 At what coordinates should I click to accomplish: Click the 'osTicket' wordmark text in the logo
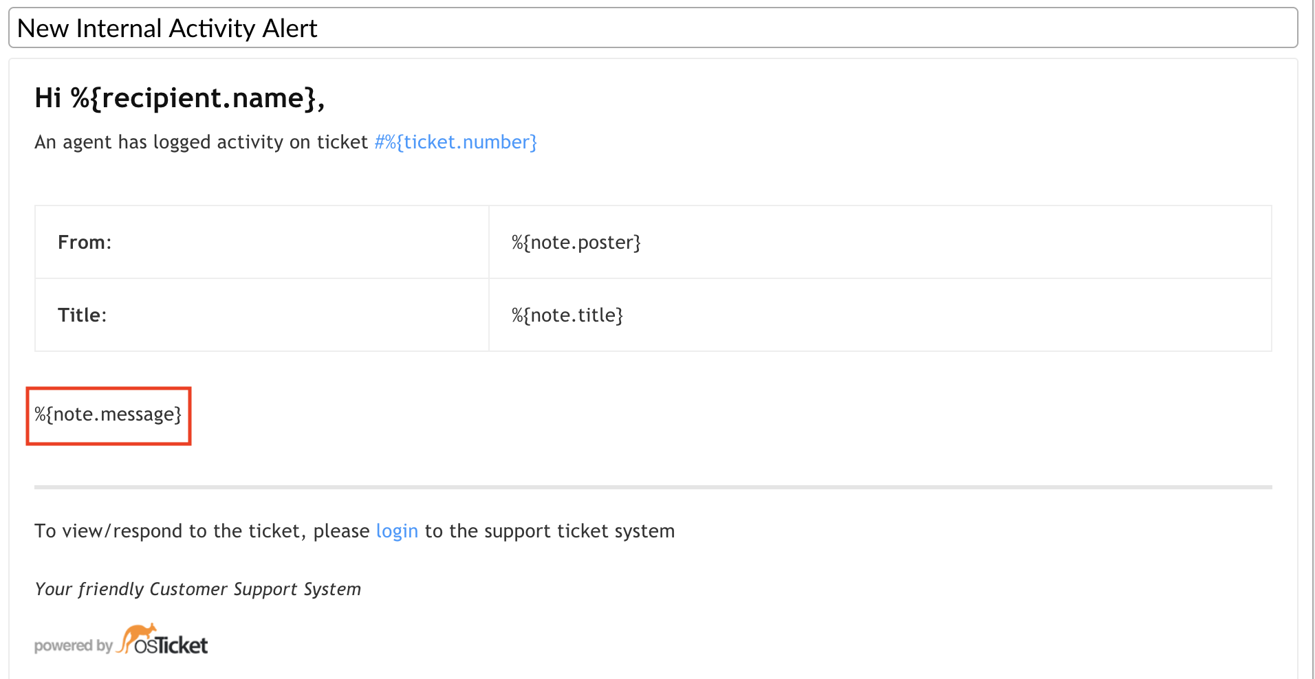(x=172, y=646)
